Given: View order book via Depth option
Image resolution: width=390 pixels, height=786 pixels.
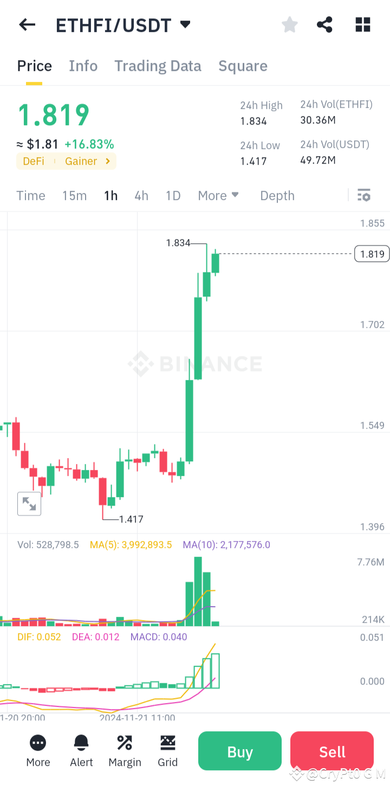Looking at the screenshot, I should (277, 195).
